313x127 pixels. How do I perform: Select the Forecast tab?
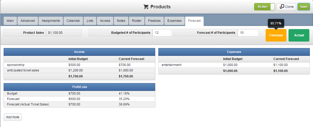click(195, 21)
